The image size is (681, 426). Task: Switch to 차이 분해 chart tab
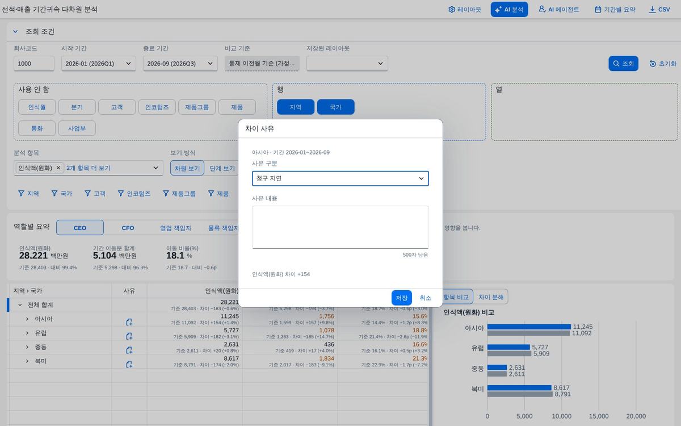491,296
